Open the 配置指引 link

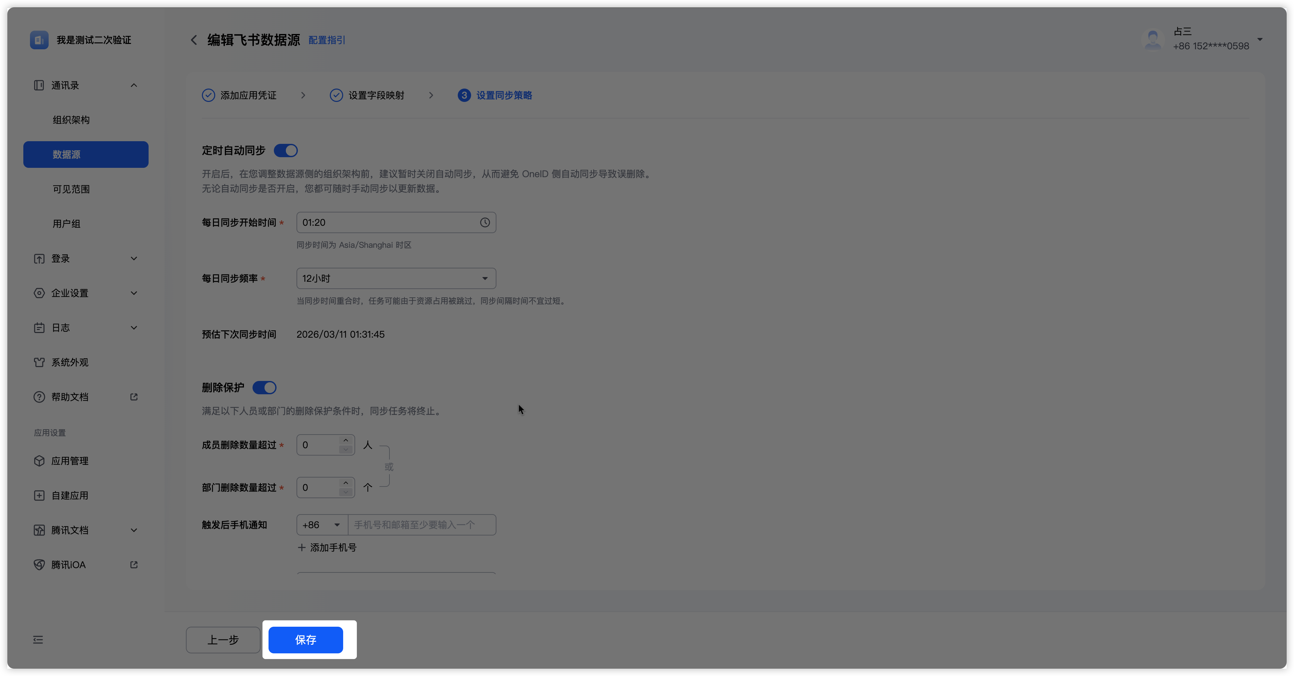(326, 40)
